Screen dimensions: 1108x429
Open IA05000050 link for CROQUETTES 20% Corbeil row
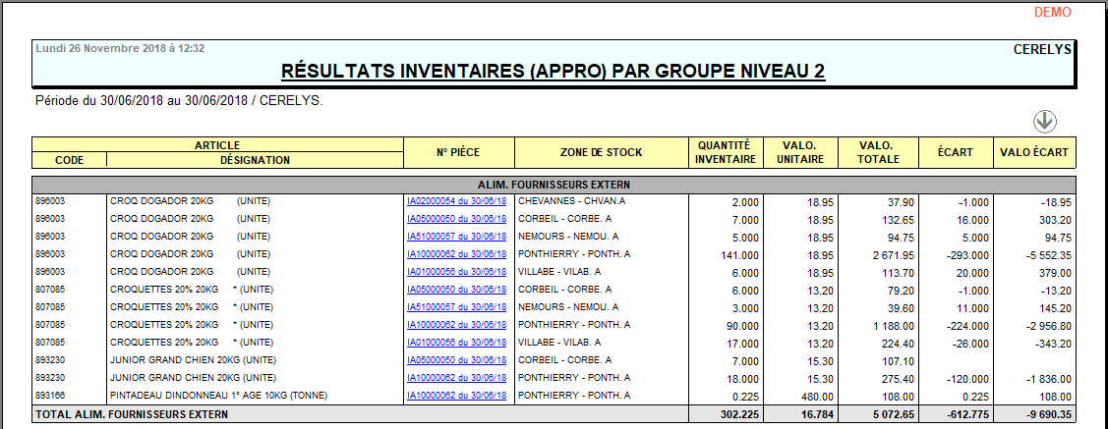tap(456, 290)
